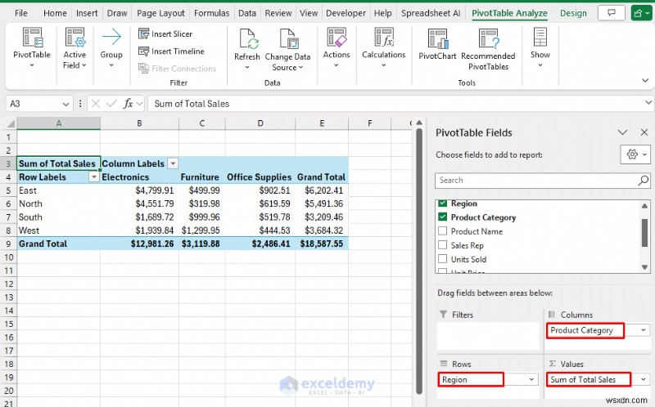Close the PivotTable Fields pane
This screenshot has width=655, height=407.
[x=644, y=132]
